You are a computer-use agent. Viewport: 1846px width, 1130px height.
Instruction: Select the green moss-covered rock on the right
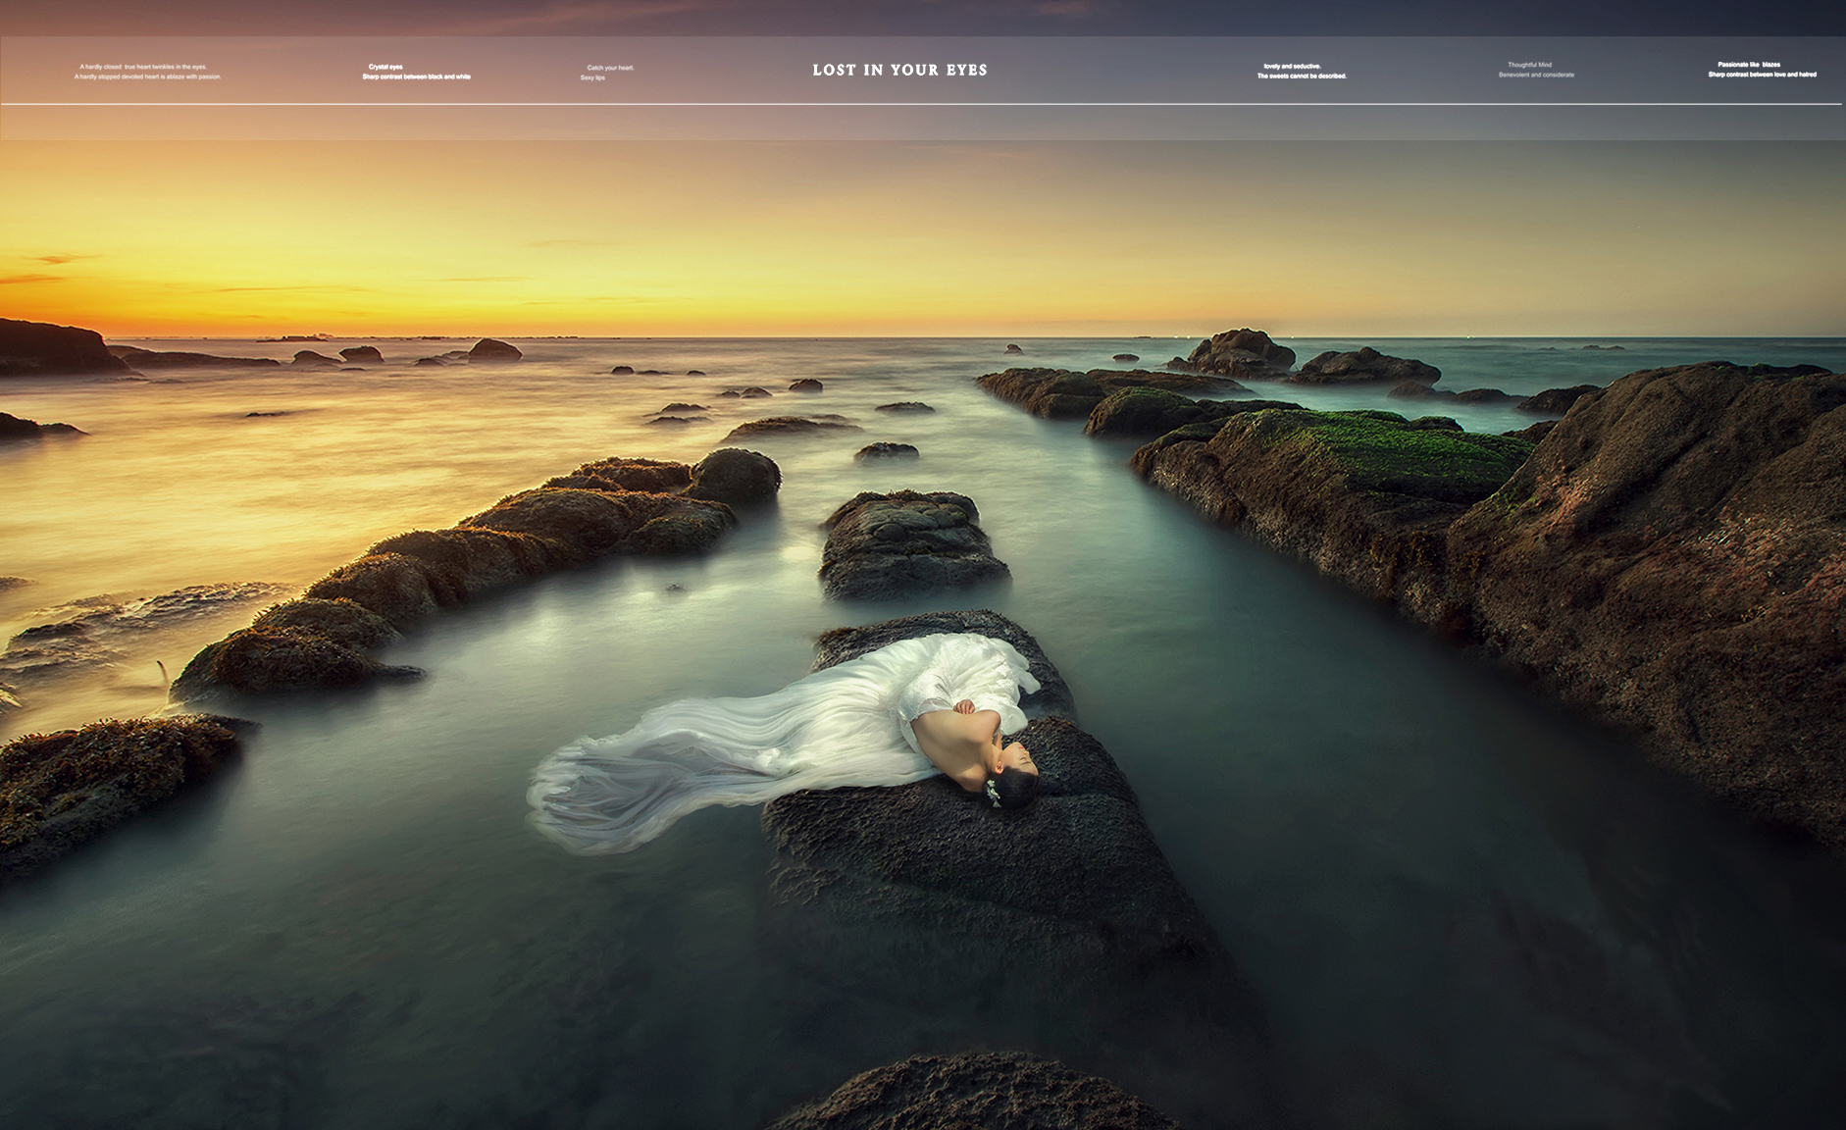click(1373, 451)
